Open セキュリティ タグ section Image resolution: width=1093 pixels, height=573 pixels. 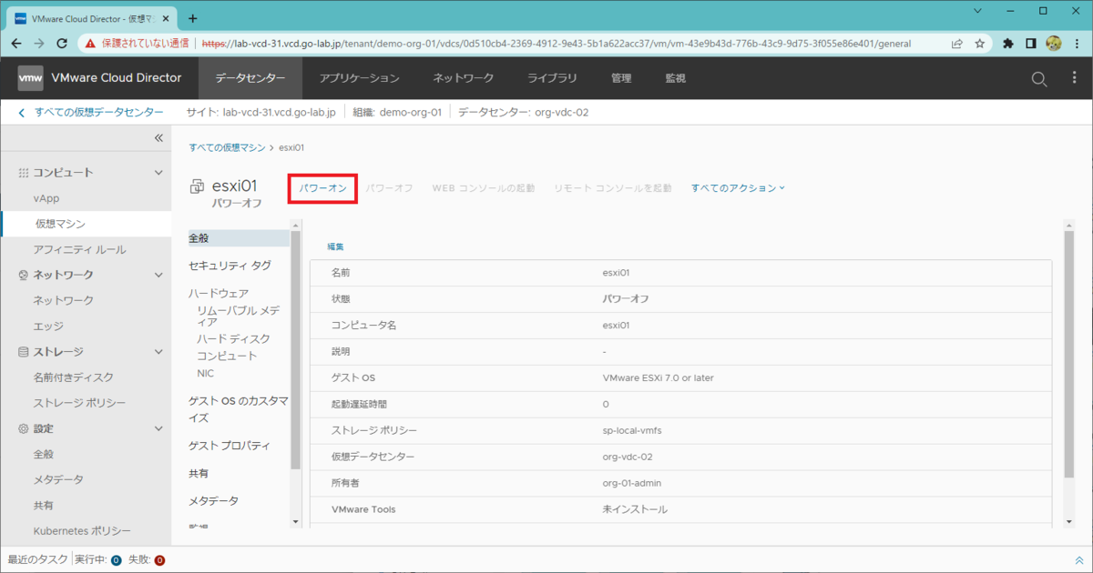[230, 266]
